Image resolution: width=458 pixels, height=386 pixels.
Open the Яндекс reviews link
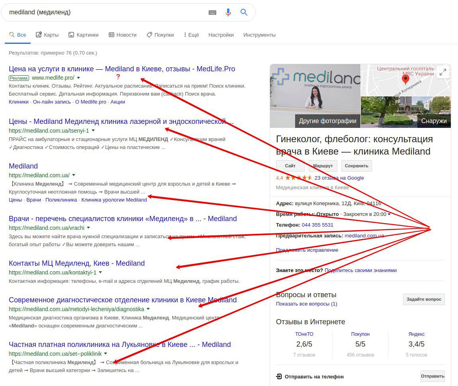coord(417,334)
